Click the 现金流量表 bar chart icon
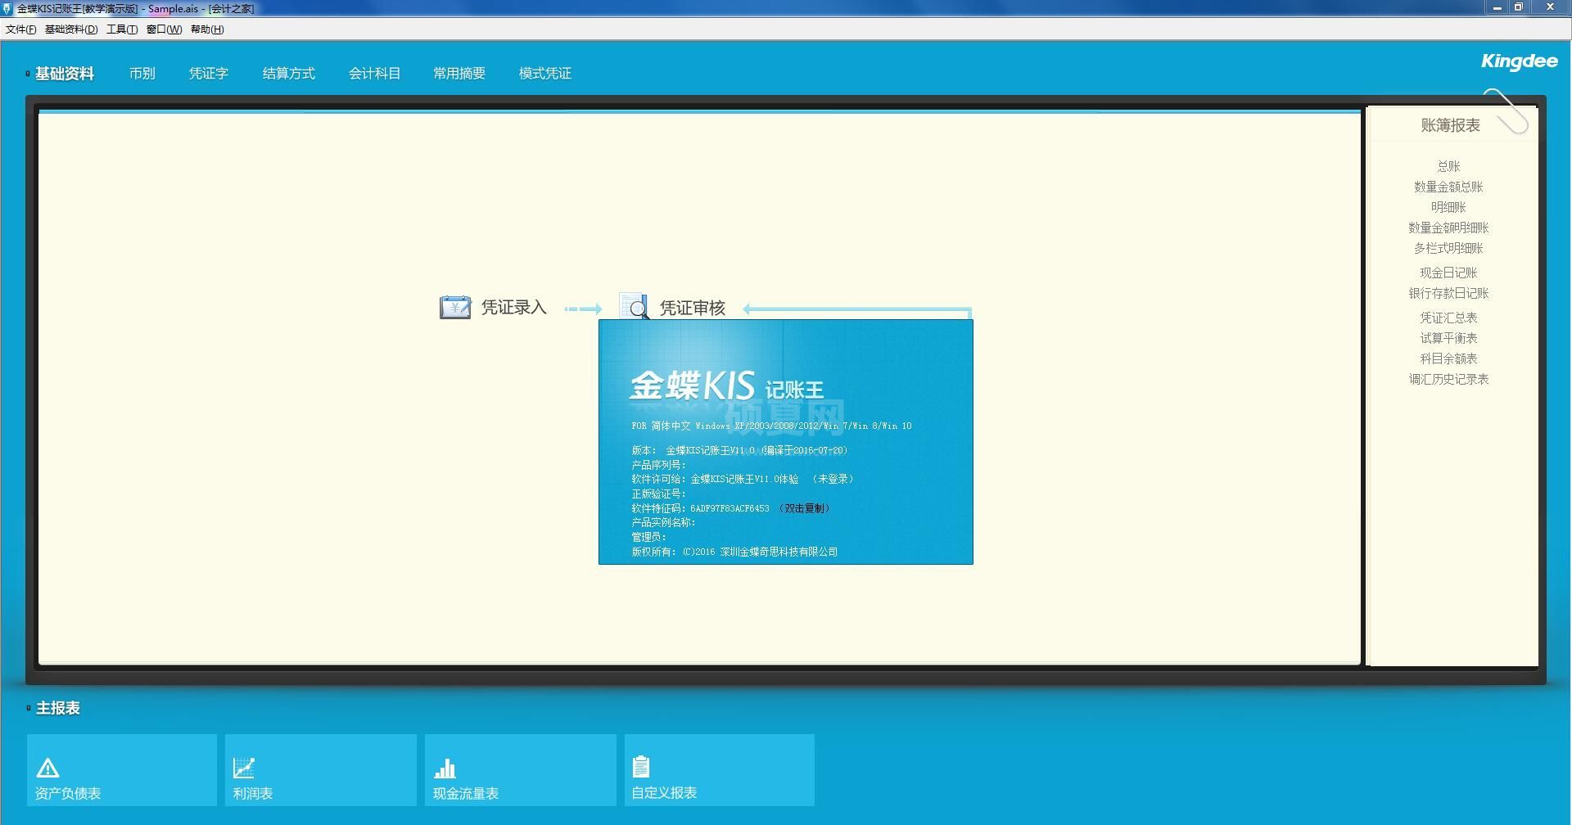 coord(445,768)
